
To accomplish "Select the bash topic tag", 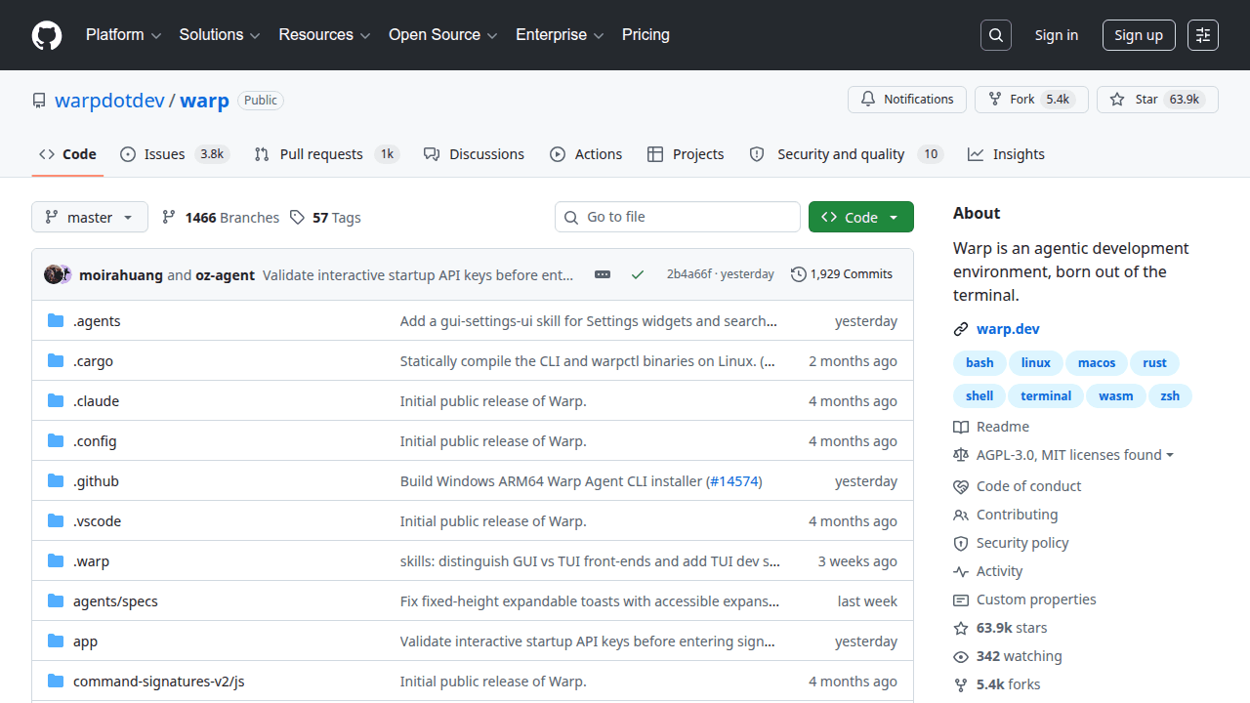I will pos(979,362).
